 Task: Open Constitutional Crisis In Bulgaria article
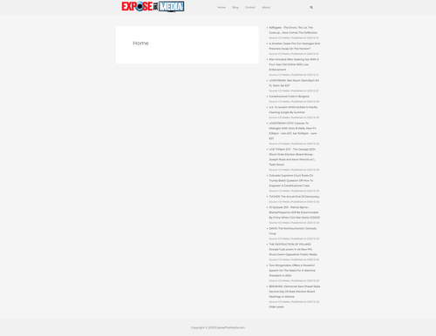pos(289,97)
